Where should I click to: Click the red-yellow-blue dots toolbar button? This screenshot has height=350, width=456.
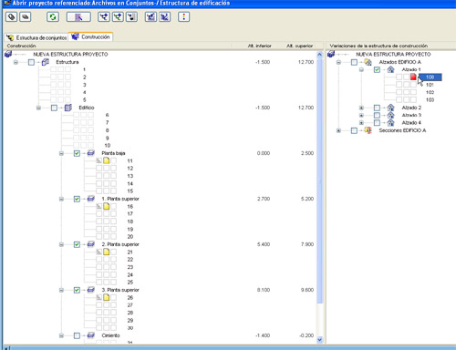(183, 17)
